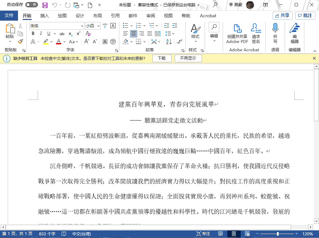The image size is (319, 238).
Task: Open the font size dropdown showing 小四
Action: coord(98,26)
